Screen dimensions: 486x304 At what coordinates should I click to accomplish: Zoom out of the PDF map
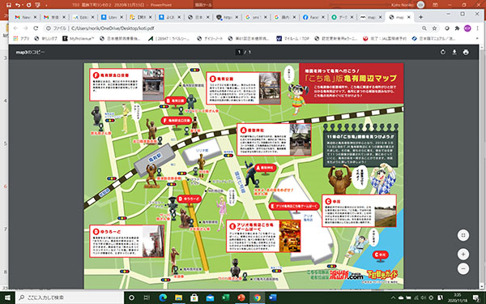click(x=463, y=268)
